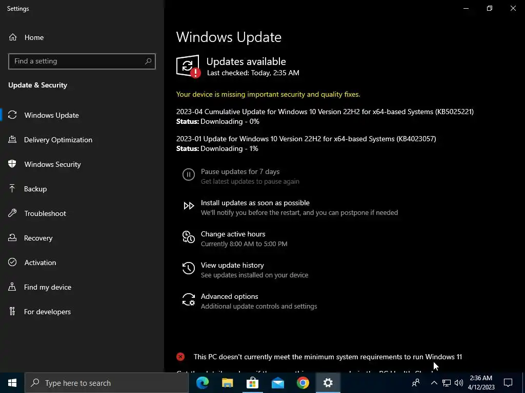Go to Home in Settings sidebar
This screenshot has height=393, width=525.
pos(34,37)
